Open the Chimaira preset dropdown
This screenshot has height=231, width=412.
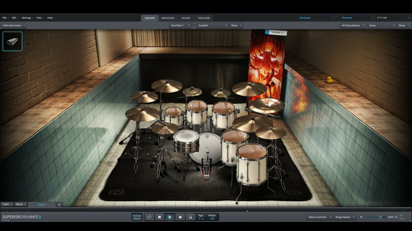(357, 18)
